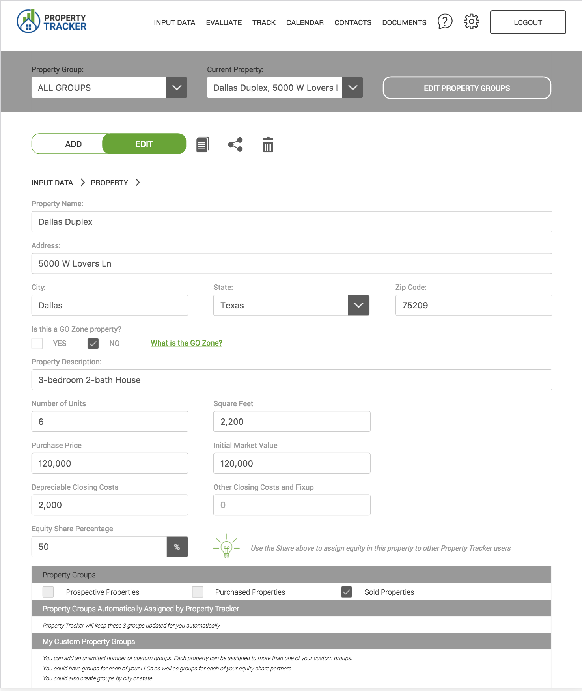Uncheck the Sold Properties checkbox

346,592
